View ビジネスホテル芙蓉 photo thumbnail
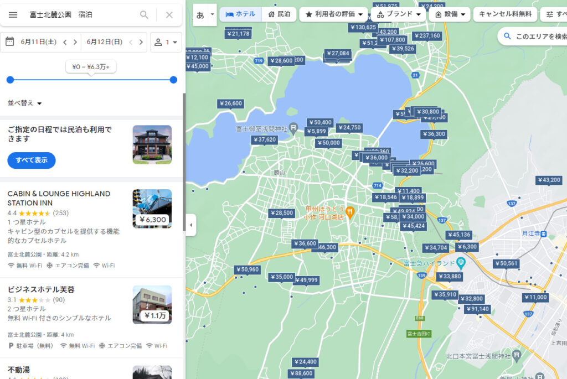The width and height of the screenshot is (567, 379). (152, 304)
